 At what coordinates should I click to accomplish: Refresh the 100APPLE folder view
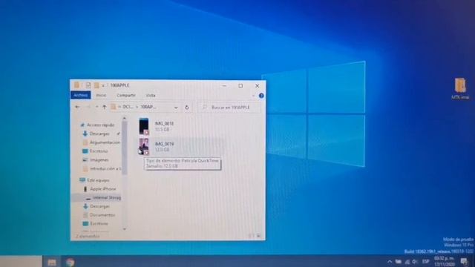[187, 107]
